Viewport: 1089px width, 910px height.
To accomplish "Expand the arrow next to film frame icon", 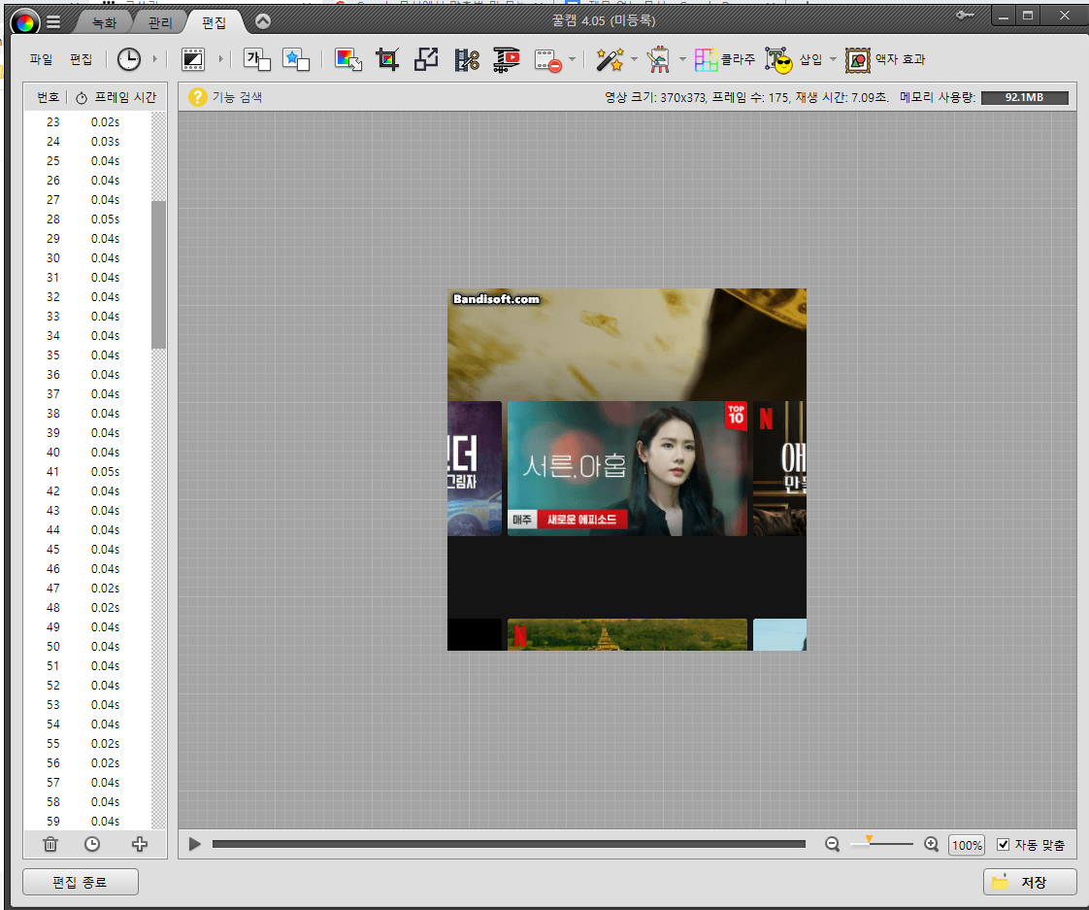I will tap(221, 59).
